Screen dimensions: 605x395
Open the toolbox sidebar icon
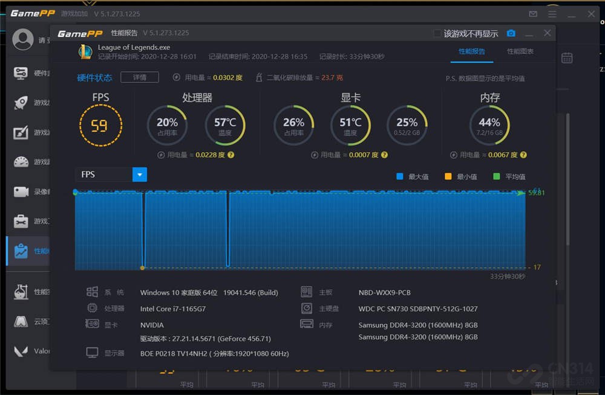(x=21, y=221)
